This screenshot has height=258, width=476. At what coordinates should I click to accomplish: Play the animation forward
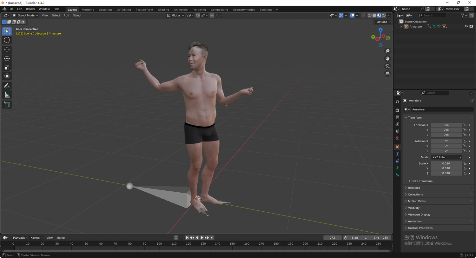coord(202,238)
